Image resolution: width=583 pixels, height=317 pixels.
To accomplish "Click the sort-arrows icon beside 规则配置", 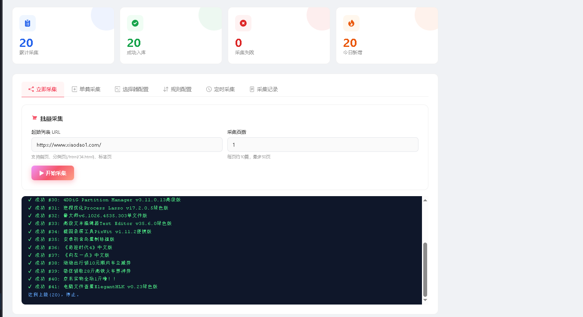I will click(x=165, y=89).
